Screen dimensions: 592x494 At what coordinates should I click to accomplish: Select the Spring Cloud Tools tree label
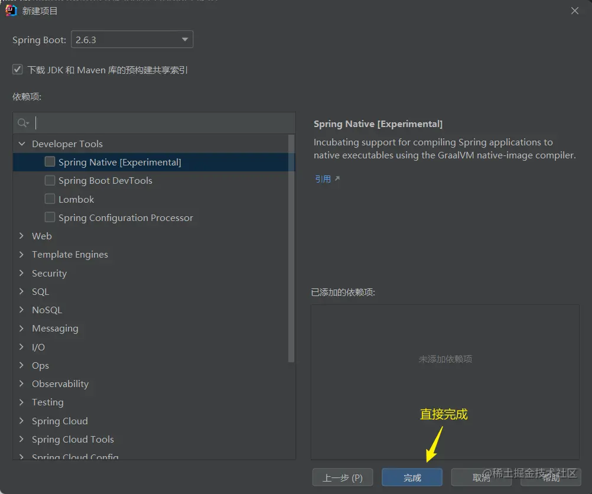[73, 439]
